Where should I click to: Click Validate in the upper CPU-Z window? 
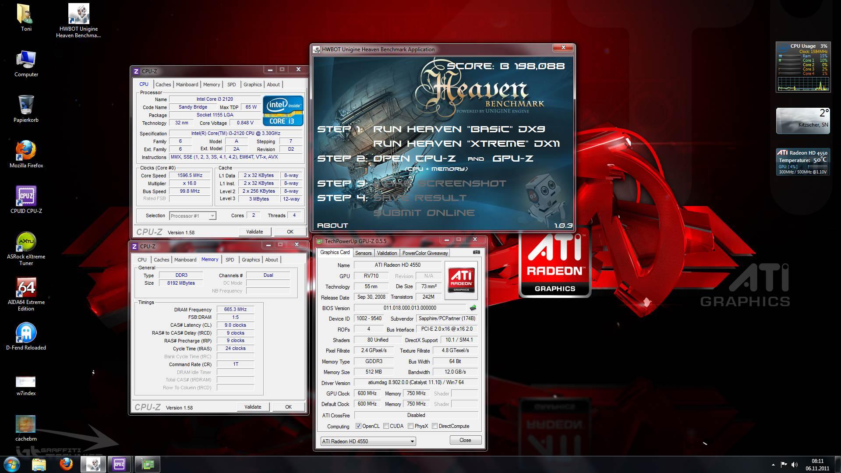pos(254,232)
